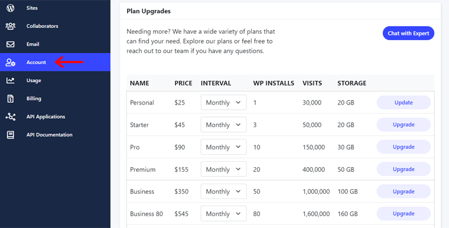Click the API Documentation book icon
The image size is (449, 228).
click(x=10, y=135)
